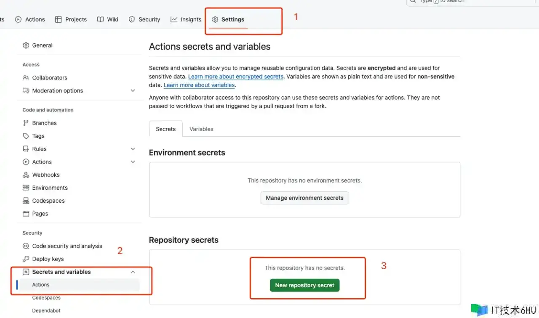
Task: Expand the Actions sidebar chevron
Action: 133,162
